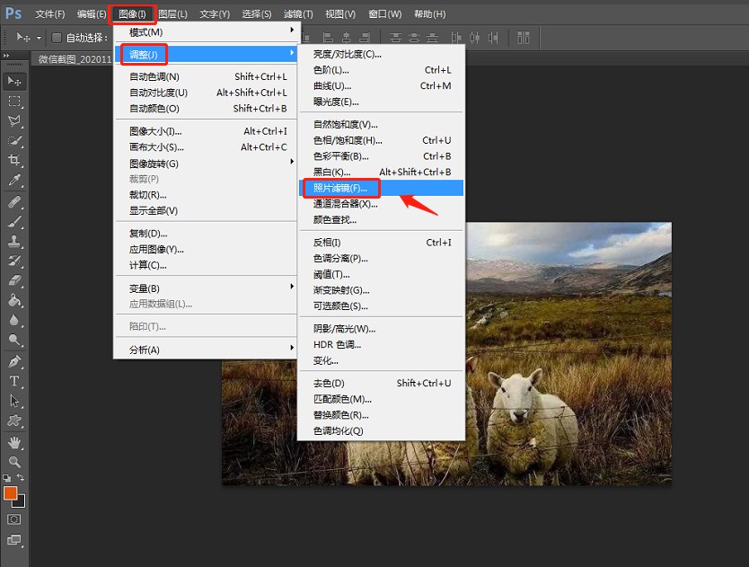Screen dimensions: 749x567
Task: Select the Move tool
Action: click(13, 80)
